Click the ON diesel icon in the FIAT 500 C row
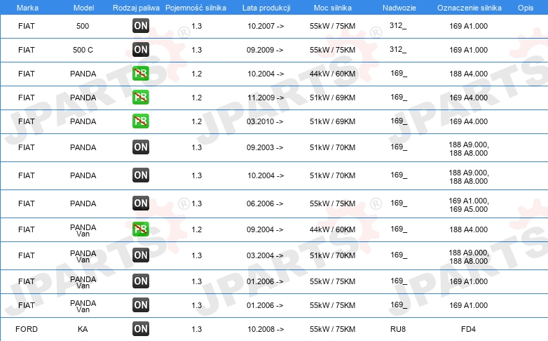This screenshot has width=548, height=341. 140,49
